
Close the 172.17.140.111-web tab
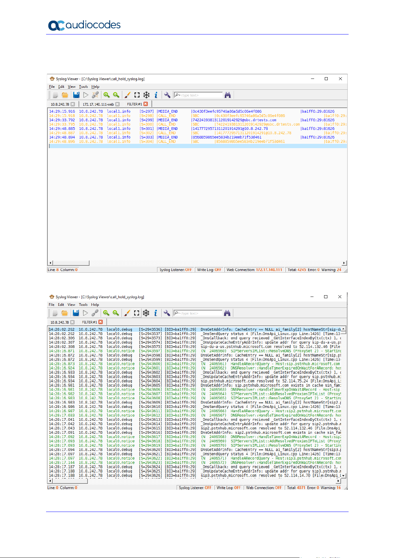tap(117, 104)
